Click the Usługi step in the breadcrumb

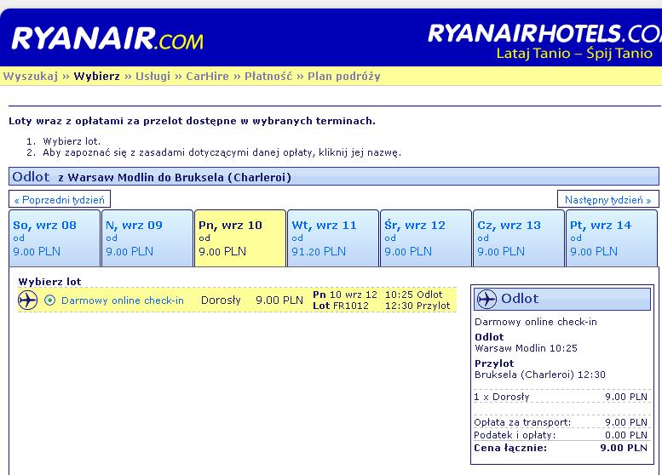(153, 77)
